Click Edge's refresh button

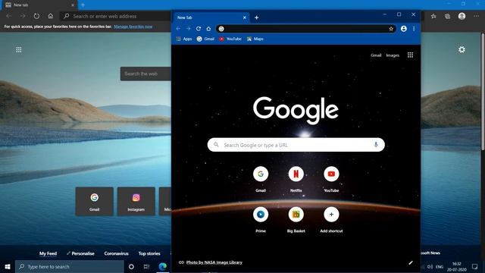[x=36, y=16]
